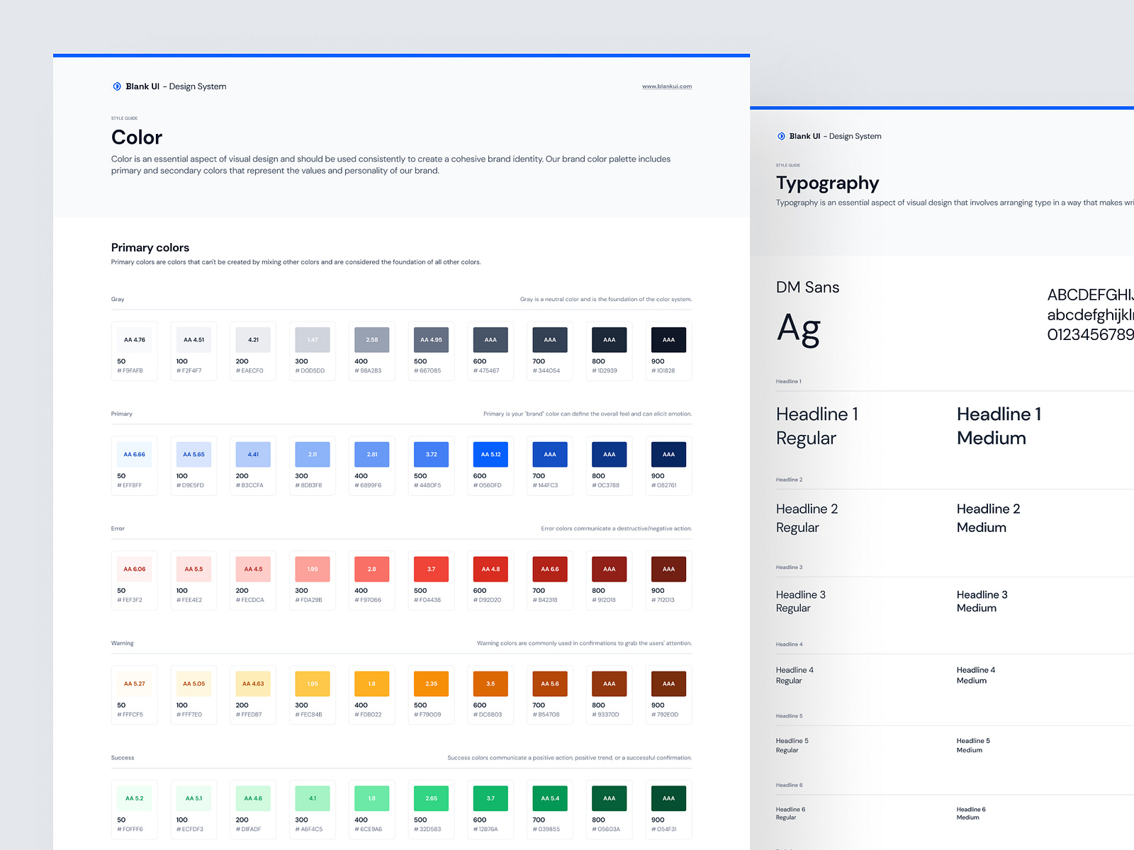The height and width of the screenshot is (850, 1134).
Task: Pick the Error 500 swatch labeled 3.7
Action: pos(432,569)
